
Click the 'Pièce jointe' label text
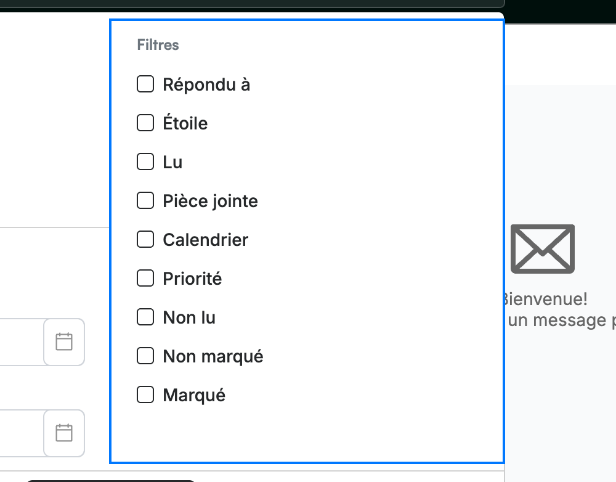(x=211, y=201)
